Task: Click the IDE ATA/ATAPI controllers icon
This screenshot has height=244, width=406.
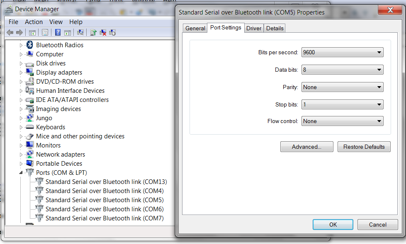Action: 30,100
